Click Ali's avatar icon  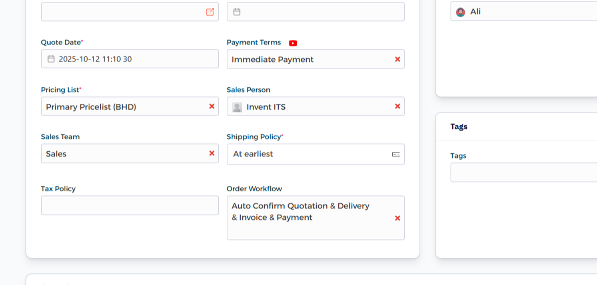[x=461, y=12]
